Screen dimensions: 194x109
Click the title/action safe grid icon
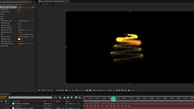click(51, 91)
